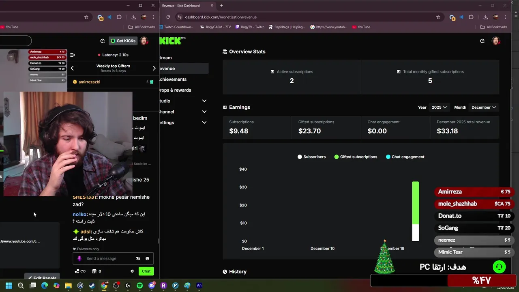519x292 pixels.
Task: Open All Bookmarks folder in left window
Action: (142, 27)
